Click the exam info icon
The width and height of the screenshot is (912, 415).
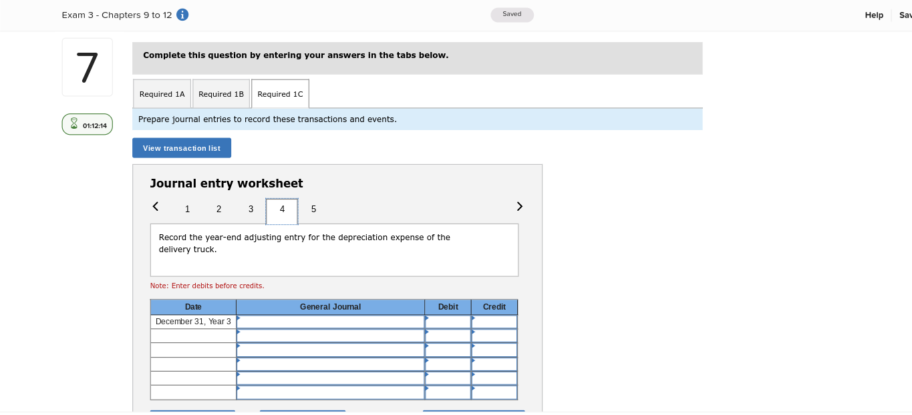coord(182,14)
